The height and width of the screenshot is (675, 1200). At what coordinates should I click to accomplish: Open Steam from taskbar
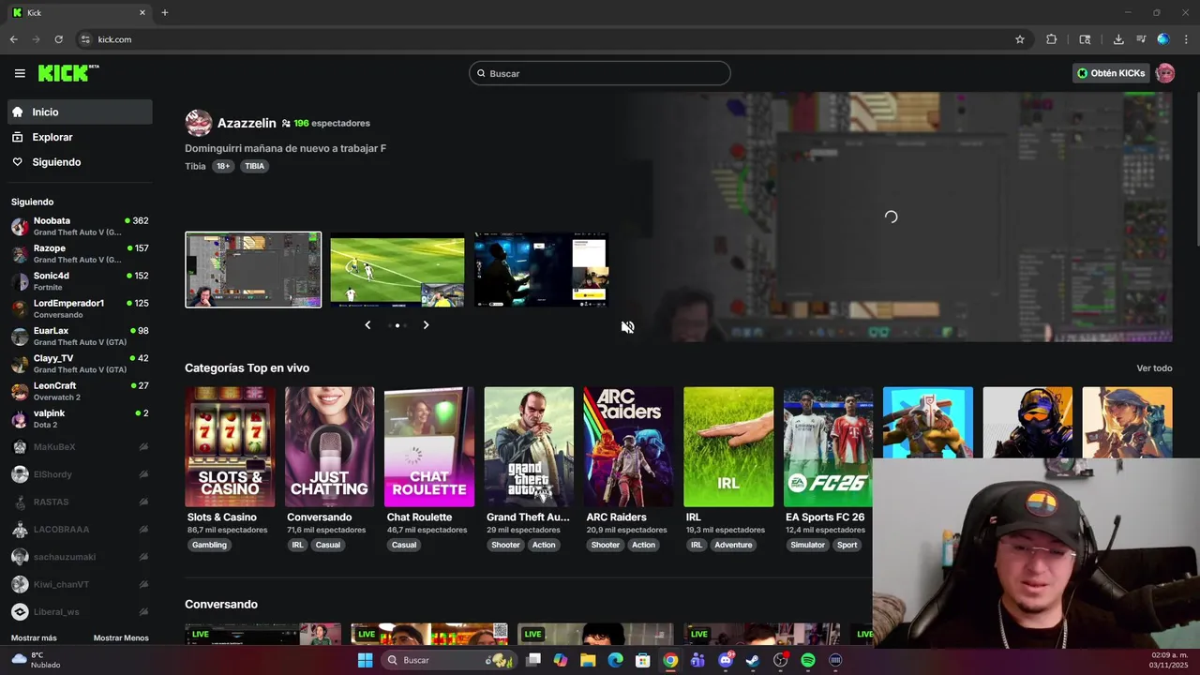752,660
